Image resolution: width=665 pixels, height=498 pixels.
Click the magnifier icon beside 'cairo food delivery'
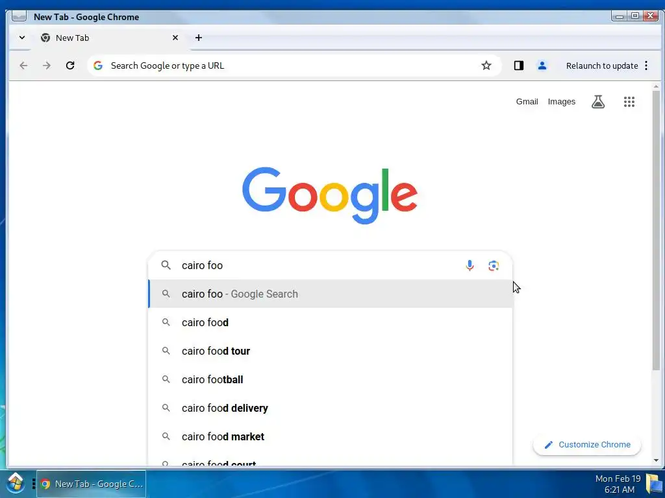tap(166, 407)
